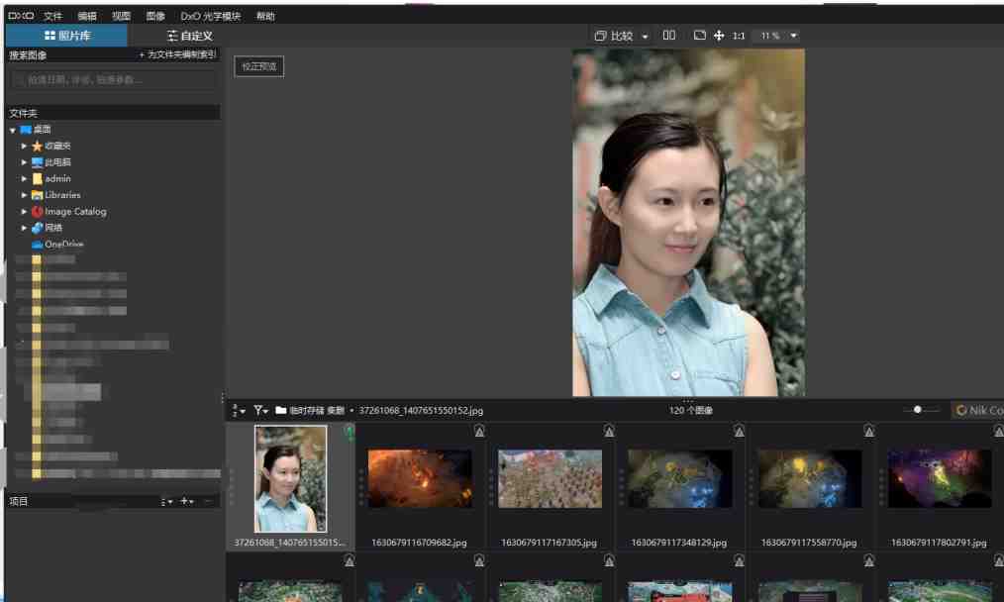Open Nik Collection from the filmstrip bar
Screen dimensions: 1004x602
click(x=978, y=410)
